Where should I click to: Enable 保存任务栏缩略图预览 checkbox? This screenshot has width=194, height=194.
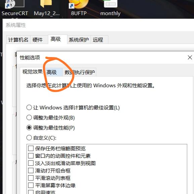coord(31,148)
